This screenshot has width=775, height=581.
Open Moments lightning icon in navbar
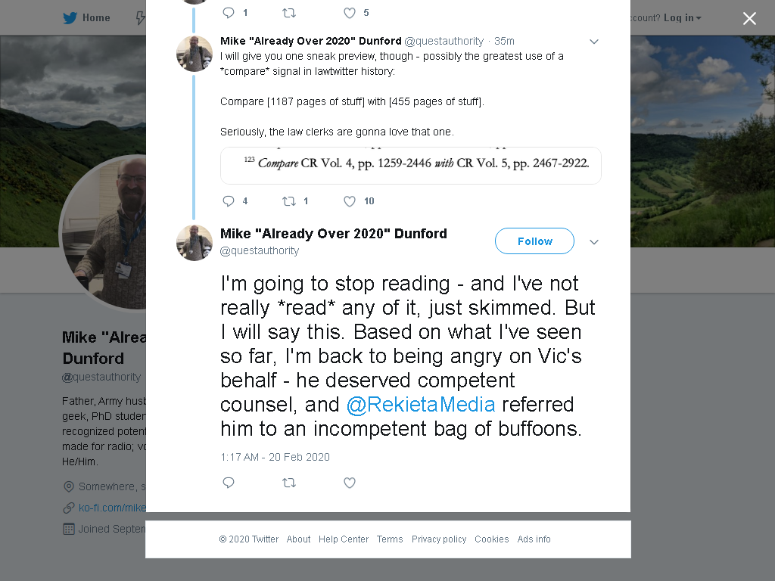[141, 18]
